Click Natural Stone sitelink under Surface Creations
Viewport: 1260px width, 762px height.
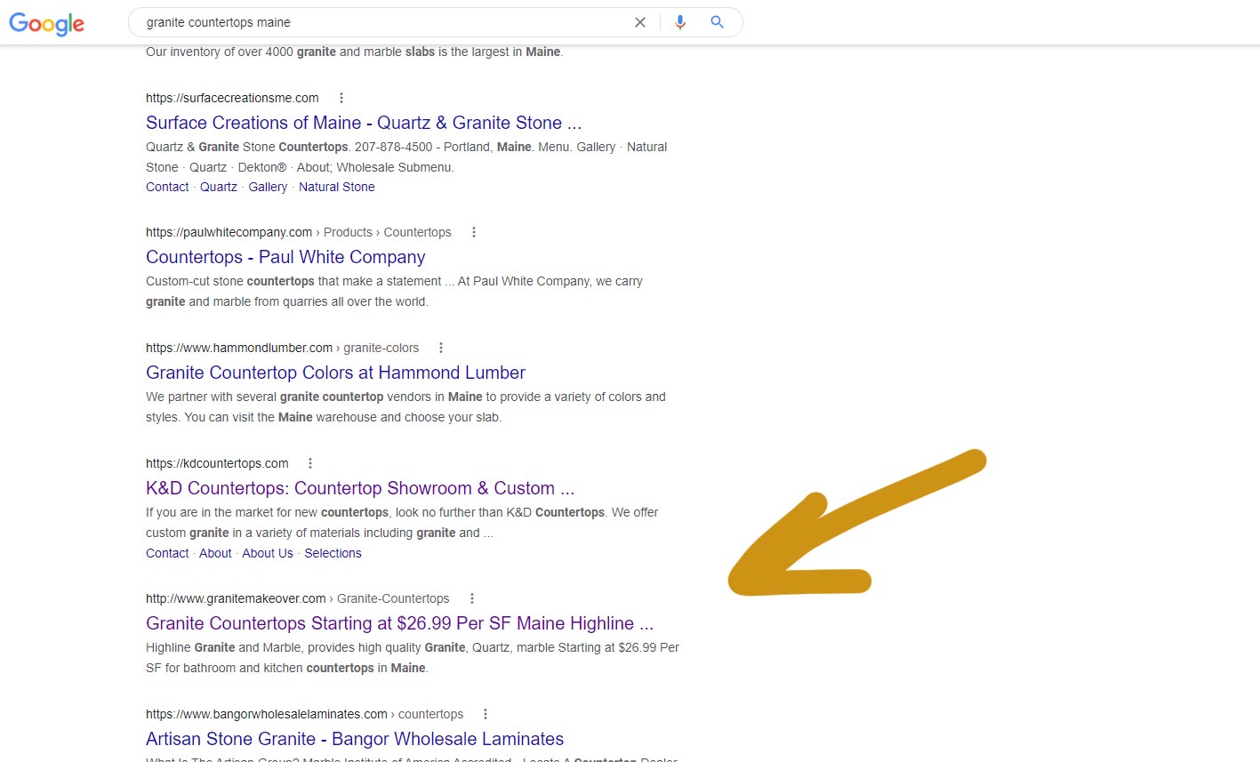point(337,187)
